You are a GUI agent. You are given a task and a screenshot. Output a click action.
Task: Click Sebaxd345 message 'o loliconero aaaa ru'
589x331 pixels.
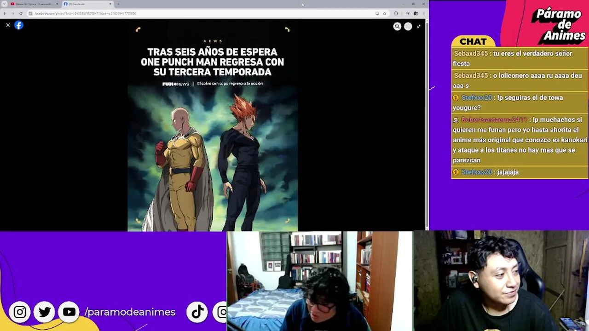coord(519,80)
